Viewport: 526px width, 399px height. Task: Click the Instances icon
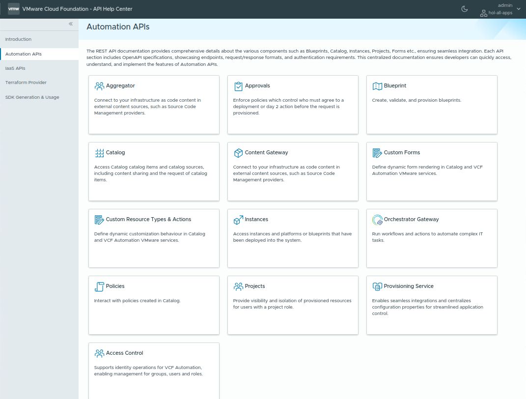pyautogui.click(x=238, y=220)
